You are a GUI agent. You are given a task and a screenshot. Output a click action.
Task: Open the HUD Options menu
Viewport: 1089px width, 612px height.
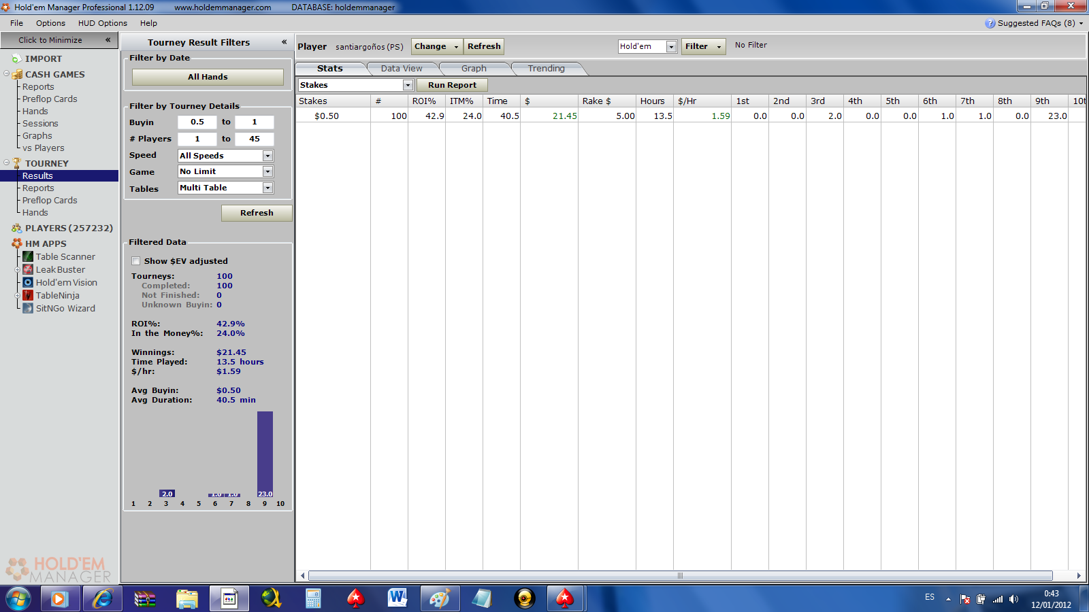point(103,23)
